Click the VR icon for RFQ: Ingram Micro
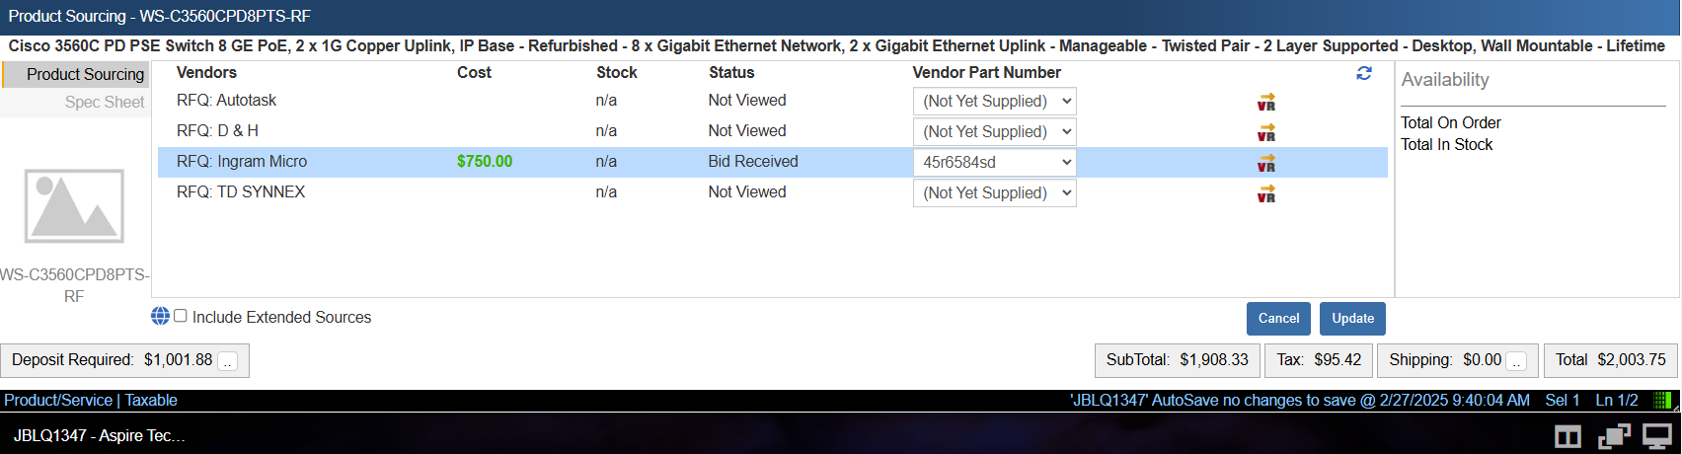The image size is (1682, 454). (x=1266, y=163)
